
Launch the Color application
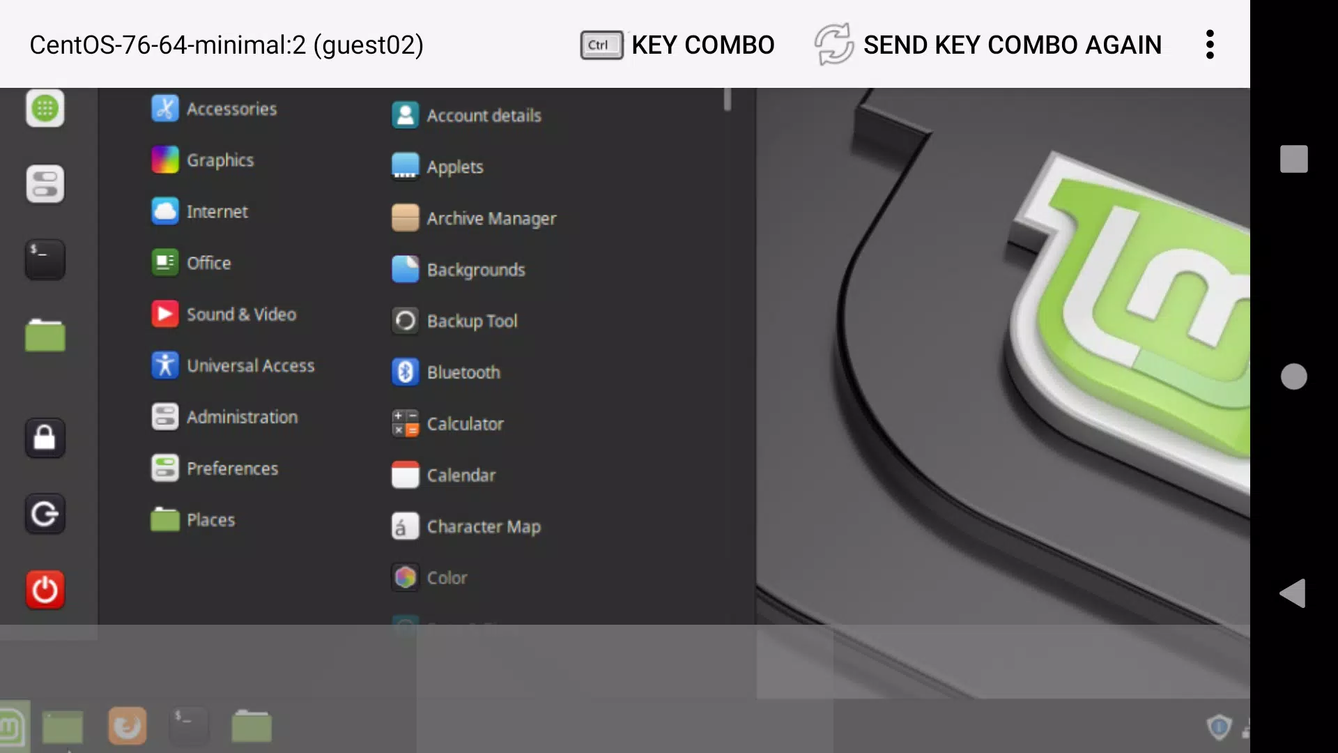[430, 578]
